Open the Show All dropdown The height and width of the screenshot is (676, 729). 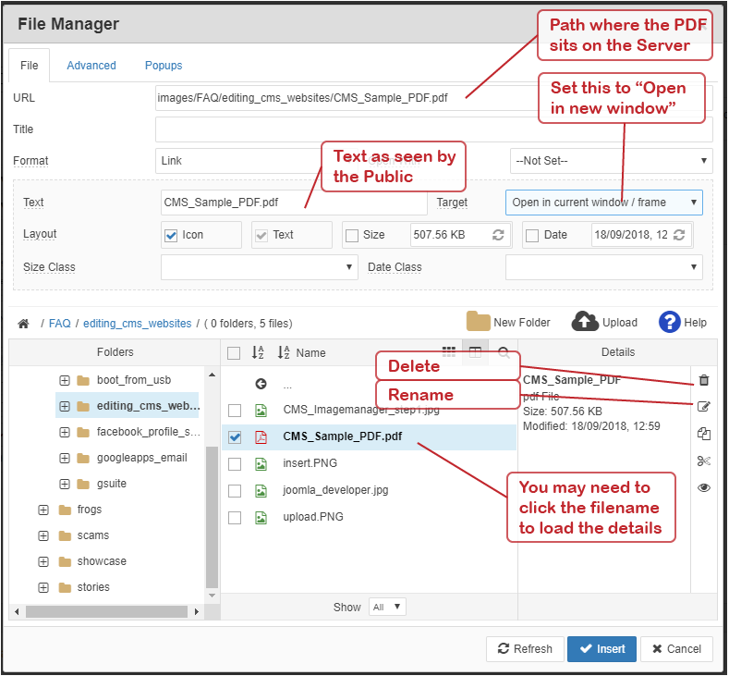click(x=387, y=607)
